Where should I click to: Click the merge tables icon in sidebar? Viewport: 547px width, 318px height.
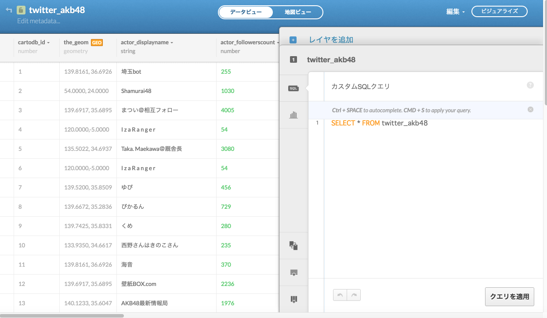293,246
